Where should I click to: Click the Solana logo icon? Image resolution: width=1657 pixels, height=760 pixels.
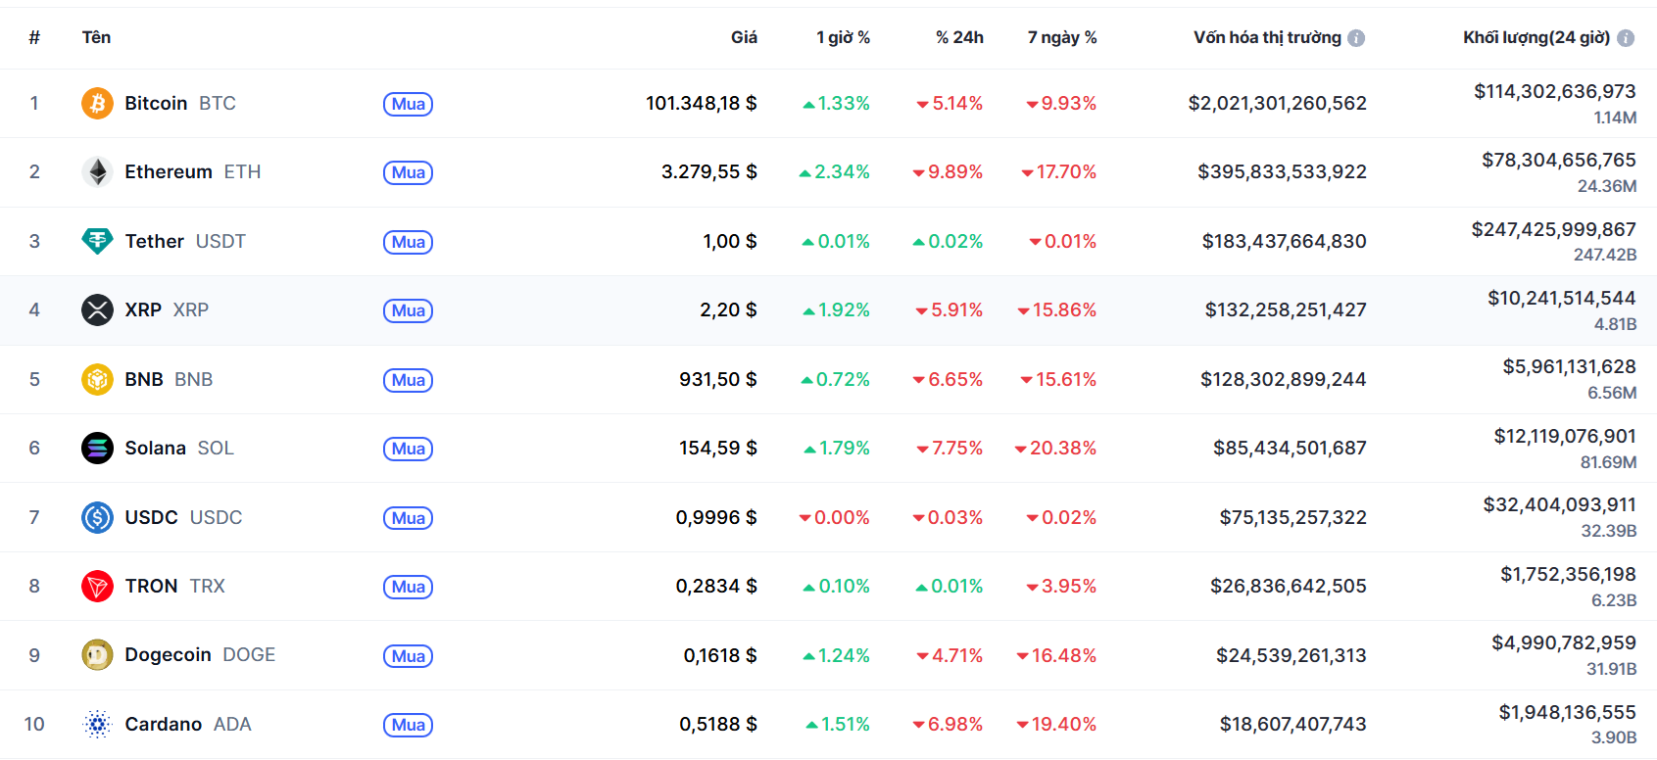coord(97,449)
